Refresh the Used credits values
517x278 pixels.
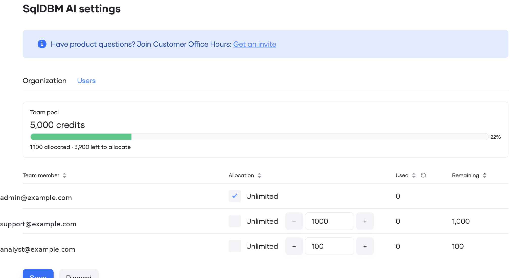tap(423, 175)
